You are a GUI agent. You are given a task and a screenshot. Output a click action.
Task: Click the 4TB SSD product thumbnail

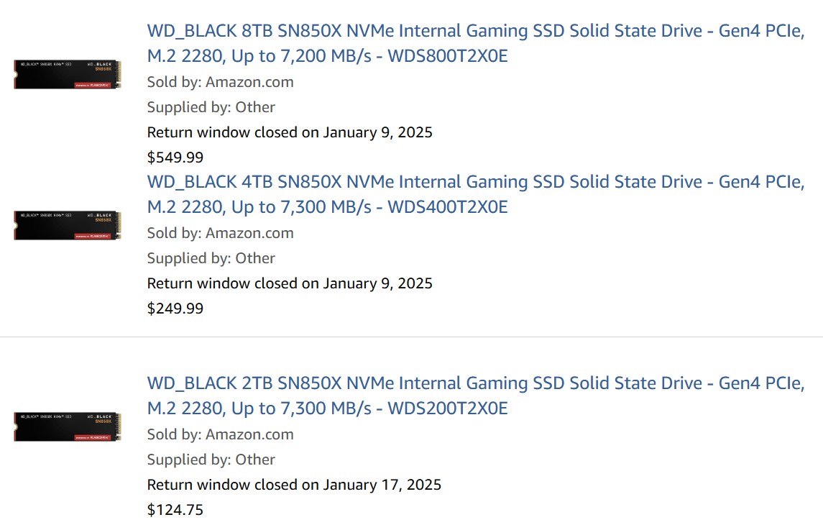[68, 226]
